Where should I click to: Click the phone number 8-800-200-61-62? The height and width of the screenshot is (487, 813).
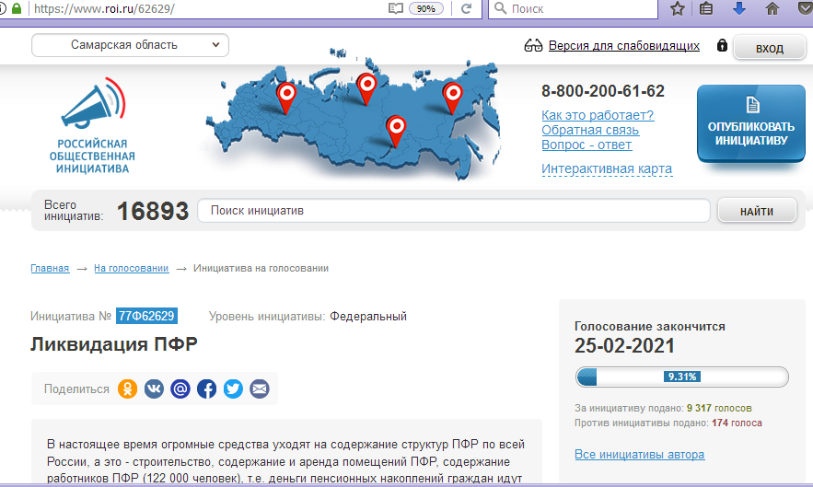click(x=602, y=91)
